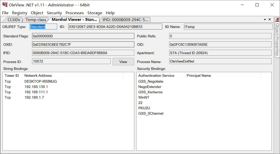Click the Apartment field
280x154 pixels.
click(x=220, y=53)
